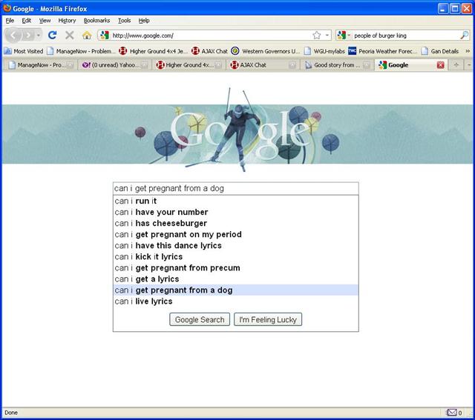Bookmark this page with star icon

(317, 35)
